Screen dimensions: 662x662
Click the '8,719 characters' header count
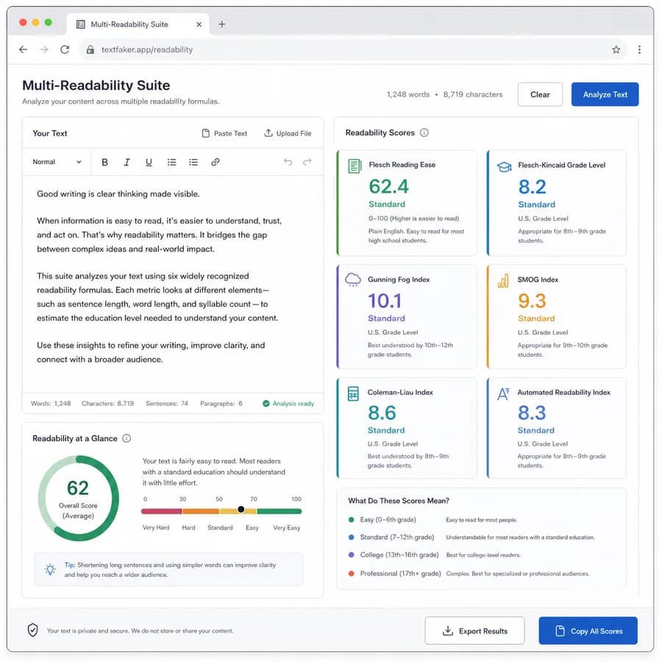tap(473, 95)
